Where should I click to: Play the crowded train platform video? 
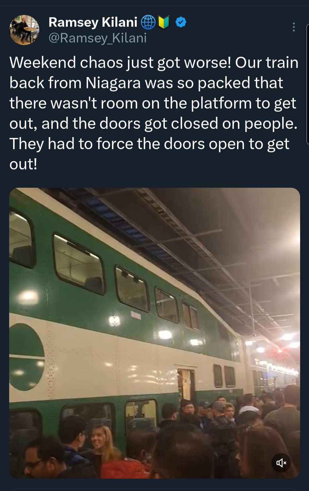[x=154, y=333]
